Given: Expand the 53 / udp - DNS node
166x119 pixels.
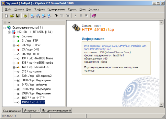Looking at the screenshot, I should [14, 50].
